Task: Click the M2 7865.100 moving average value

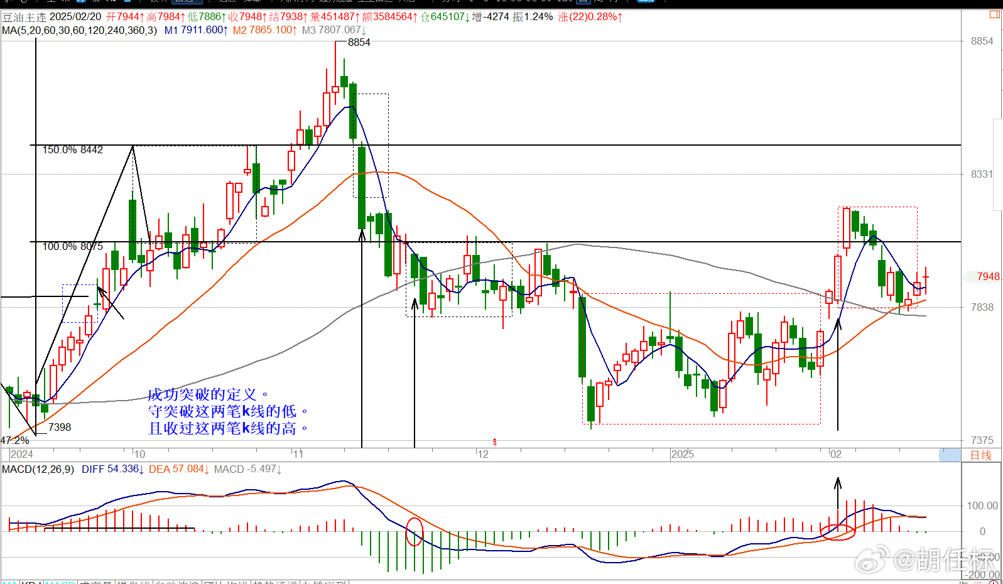Action: (264, 30)
